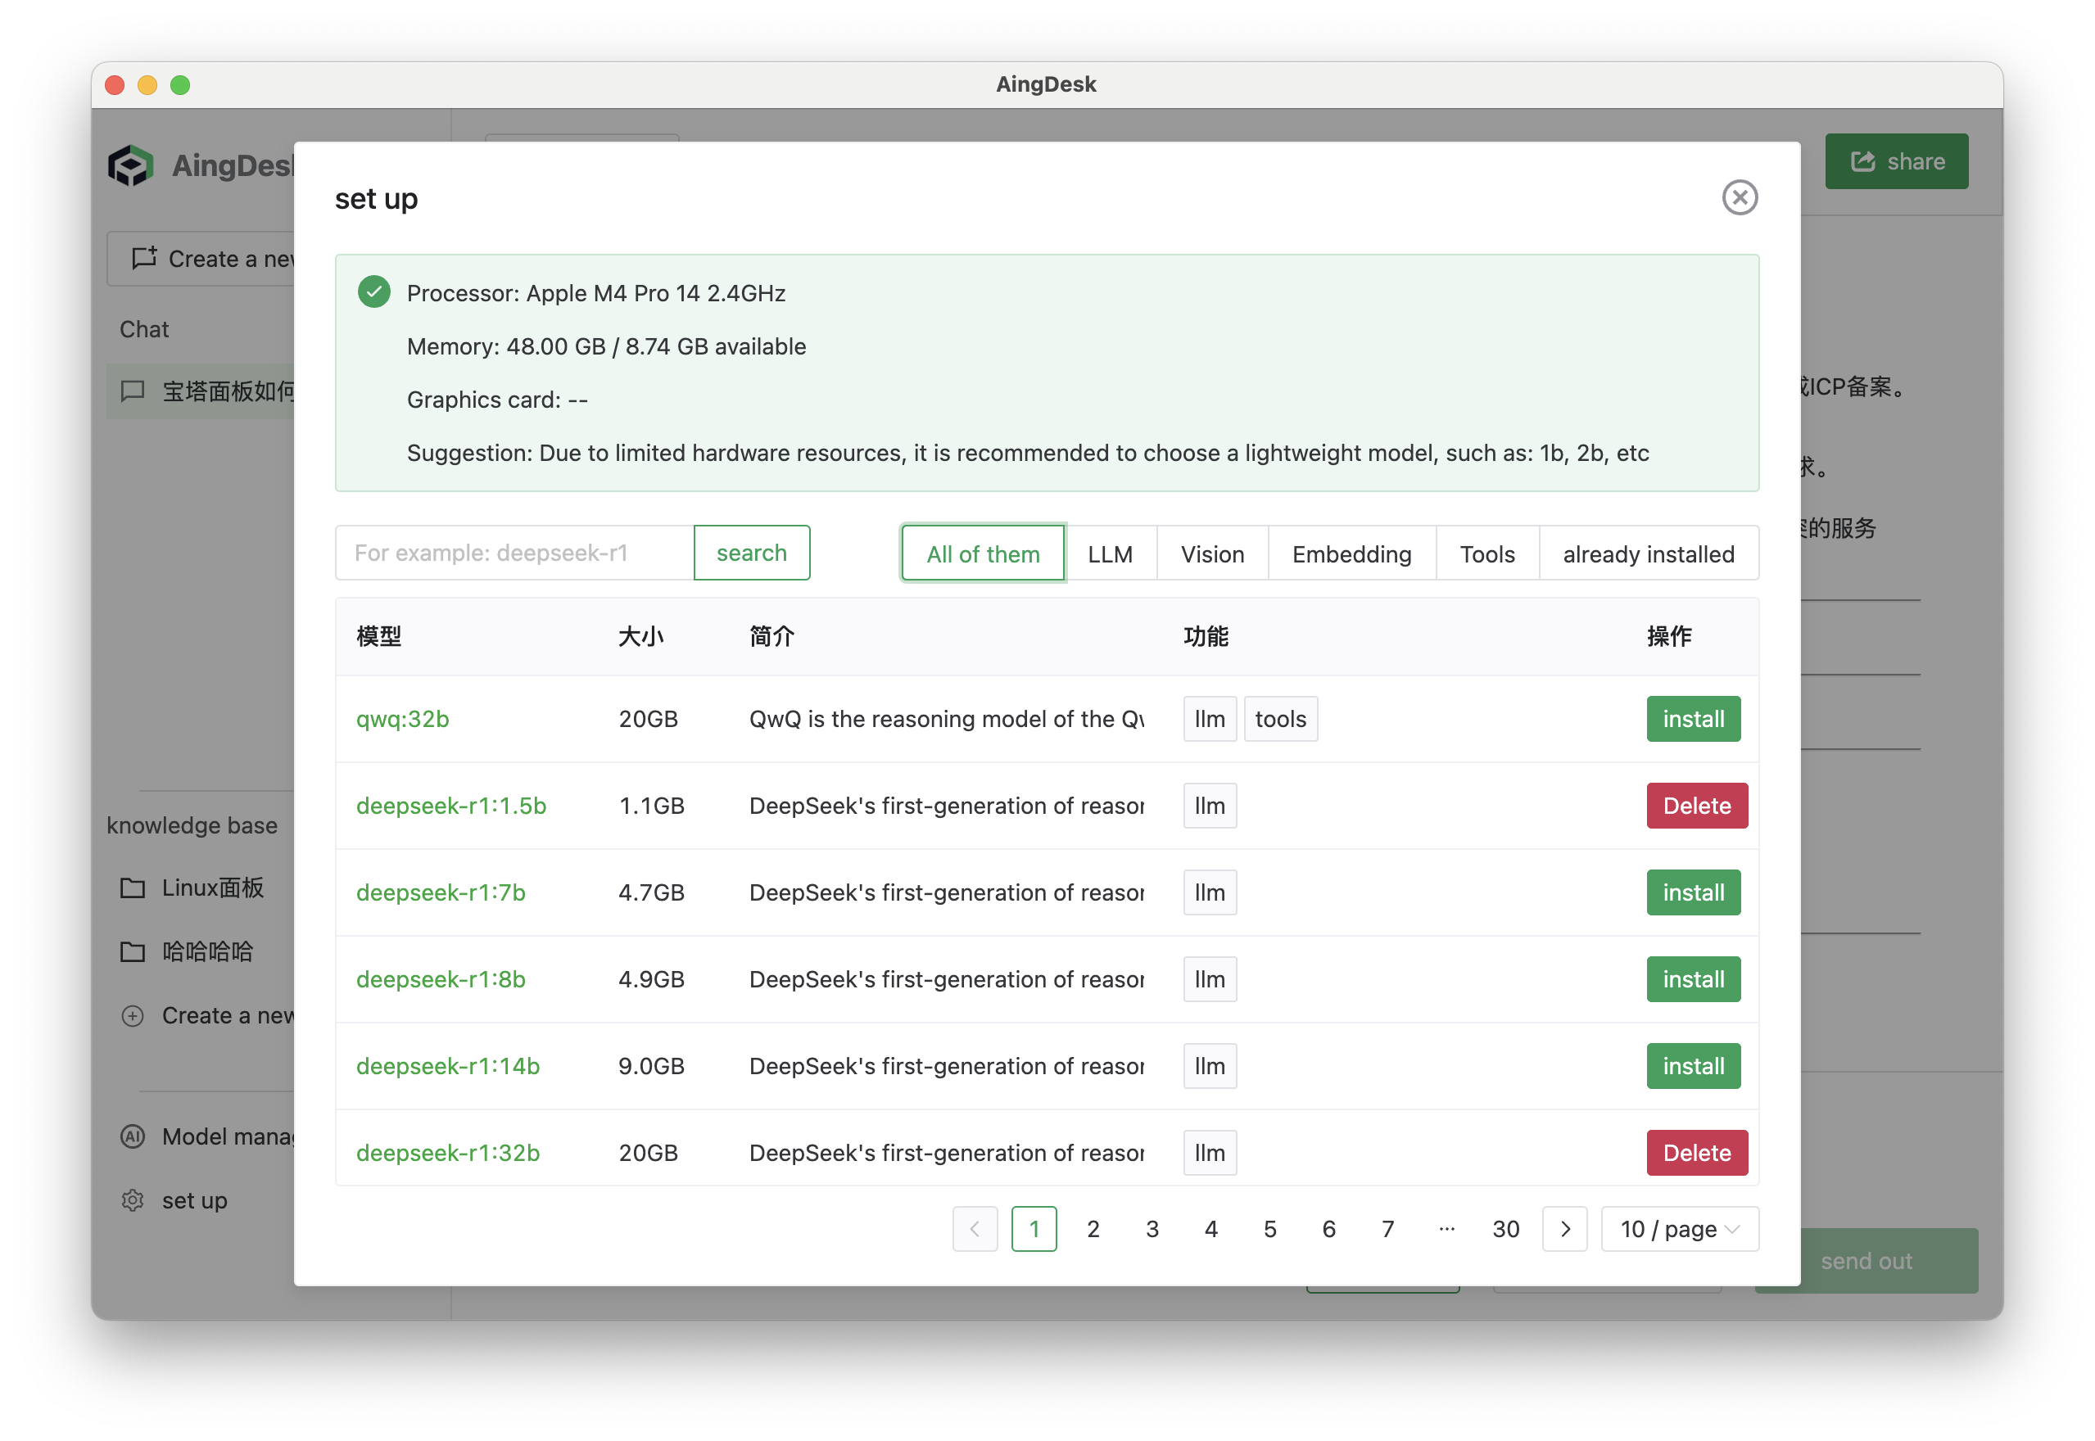Screen dimensions: 2095x1441
Task: Open the 10 / page dropdown
Action: [x=1679, y=1229]
